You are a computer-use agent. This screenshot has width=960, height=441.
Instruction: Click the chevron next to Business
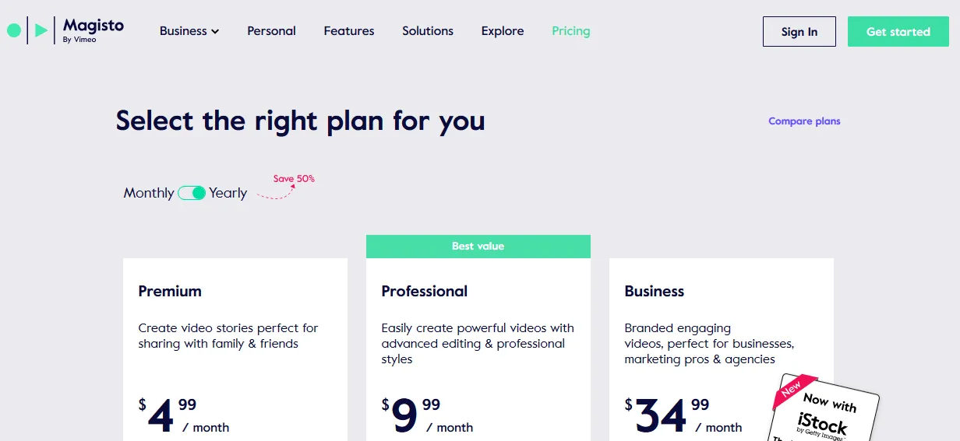(215, 32)
